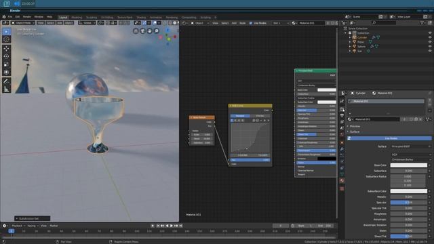Open the Tool properties tab icon
This screenshot has height=244, width=434.
point(342,101)
